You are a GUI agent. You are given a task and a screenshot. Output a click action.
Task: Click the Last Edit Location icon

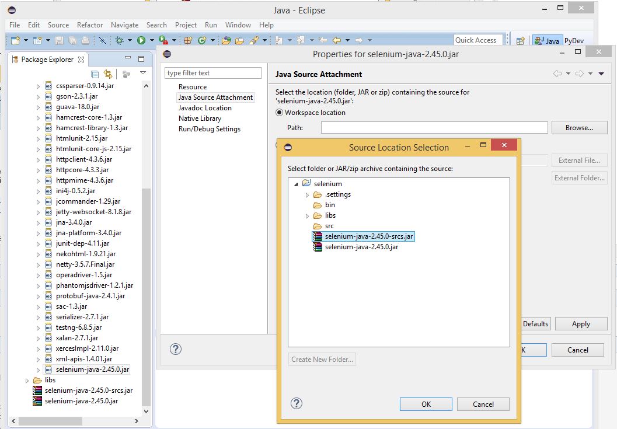click(323, 40)
